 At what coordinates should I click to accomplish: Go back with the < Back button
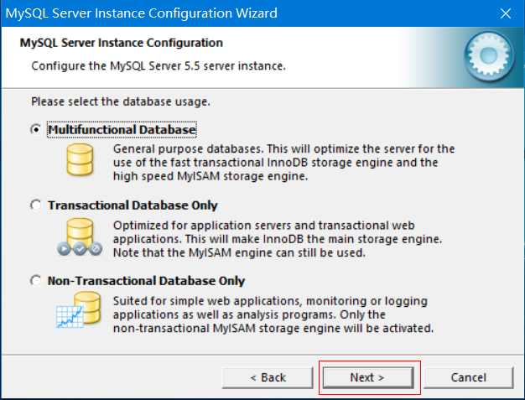click(268, 377)
